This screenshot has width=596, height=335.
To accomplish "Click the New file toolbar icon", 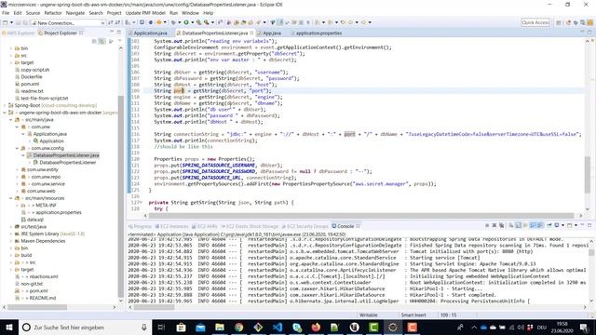I will tap(6, 22).
